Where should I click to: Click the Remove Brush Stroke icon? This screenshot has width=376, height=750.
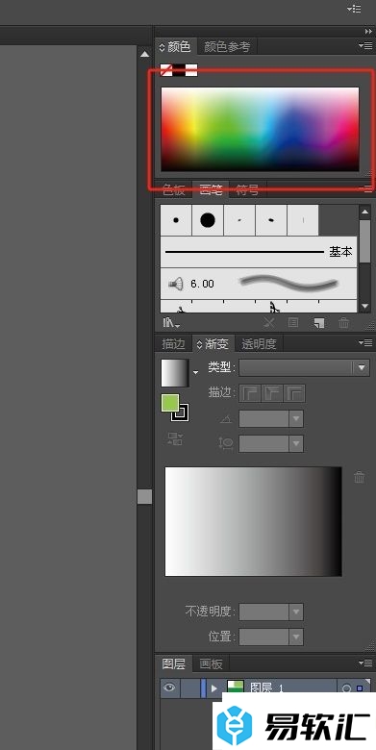pyautogui.click(x=269, y=323)
